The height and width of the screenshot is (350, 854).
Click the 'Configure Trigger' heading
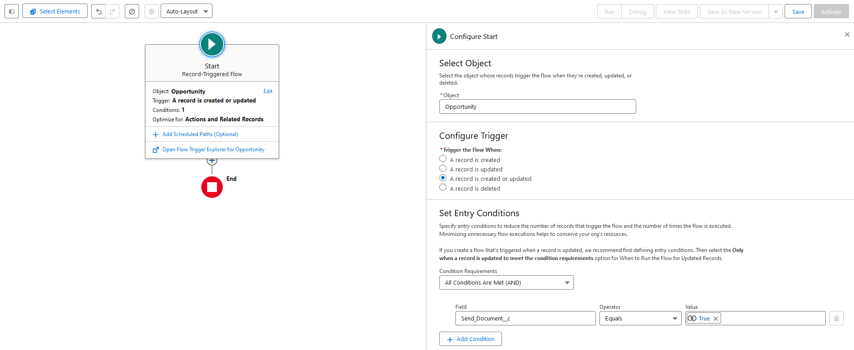(x=474, y=136)
